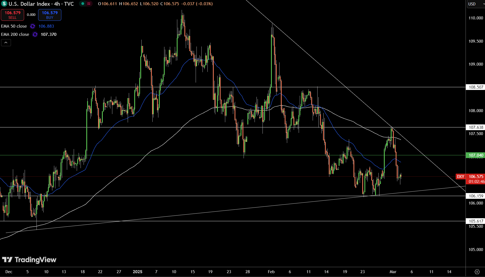Click the EMA 50 value 106.883
485x277 pixels.
(46, 26)
